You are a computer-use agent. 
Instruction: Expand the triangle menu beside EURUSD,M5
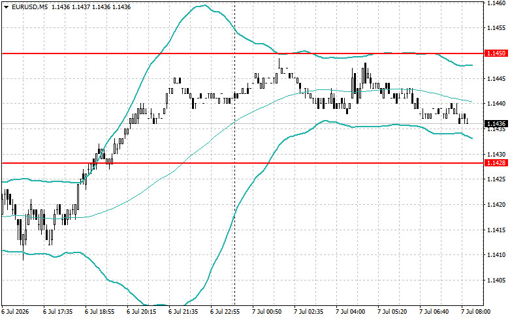pyautogui.click(x=7, y=7)
